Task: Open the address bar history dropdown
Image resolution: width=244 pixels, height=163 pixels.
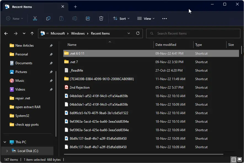Action: [129, 33]
